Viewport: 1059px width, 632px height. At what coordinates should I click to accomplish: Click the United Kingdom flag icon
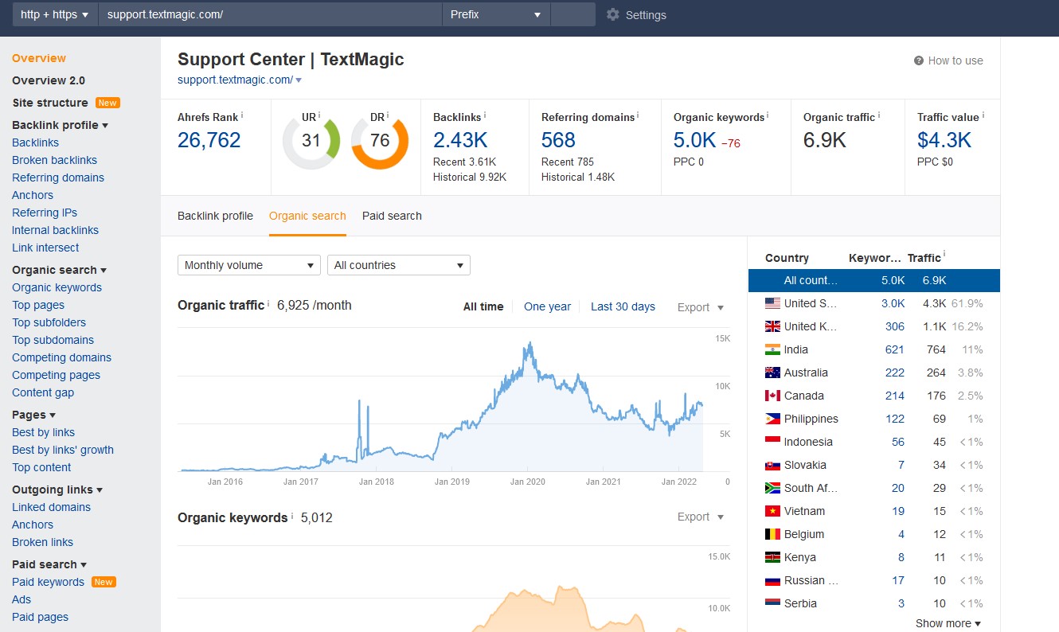(x=772, y=326)
